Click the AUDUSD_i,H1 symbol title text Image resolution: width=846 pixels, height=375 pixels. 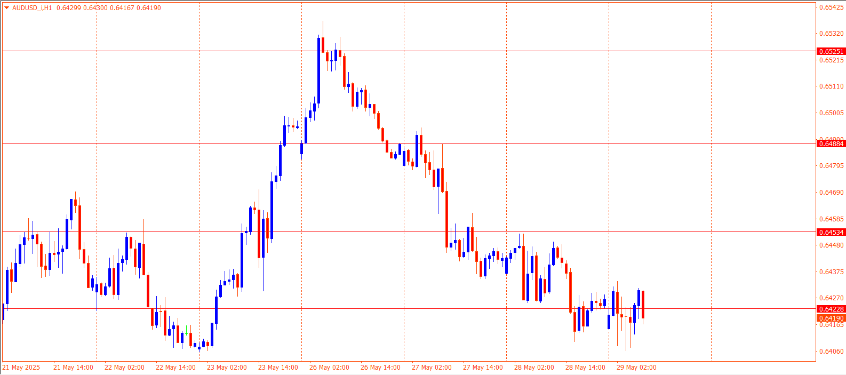click(x=32, y=8)
